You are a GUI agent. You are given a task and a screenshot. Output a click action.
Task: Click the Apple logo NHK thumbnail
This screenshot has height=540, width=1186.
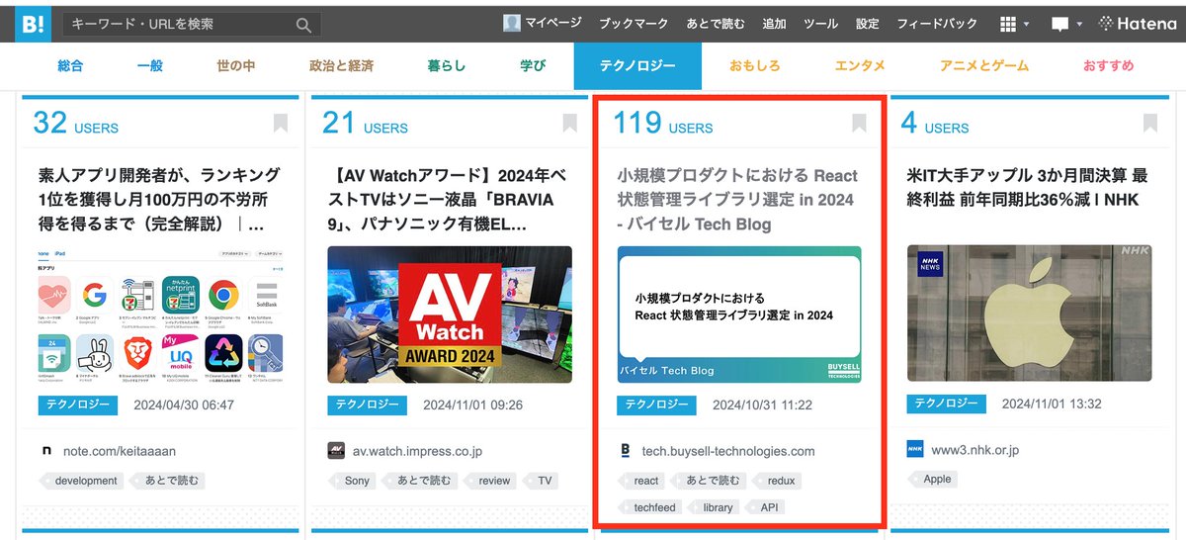(x=1030, y=315)
